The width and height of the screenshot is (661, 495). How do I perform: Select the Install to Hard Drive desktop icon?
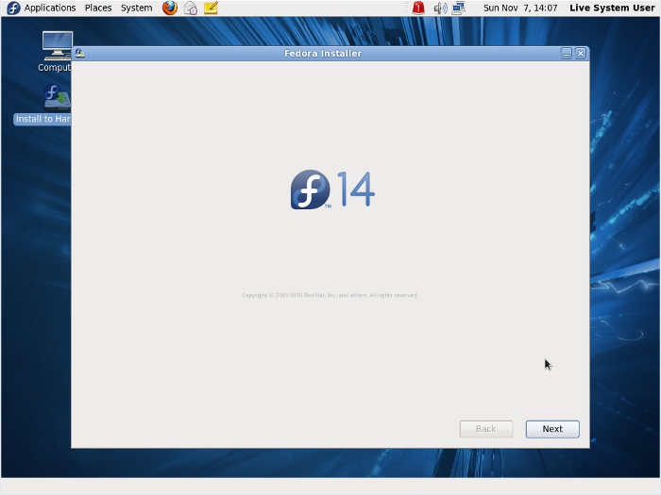(57, 97)
